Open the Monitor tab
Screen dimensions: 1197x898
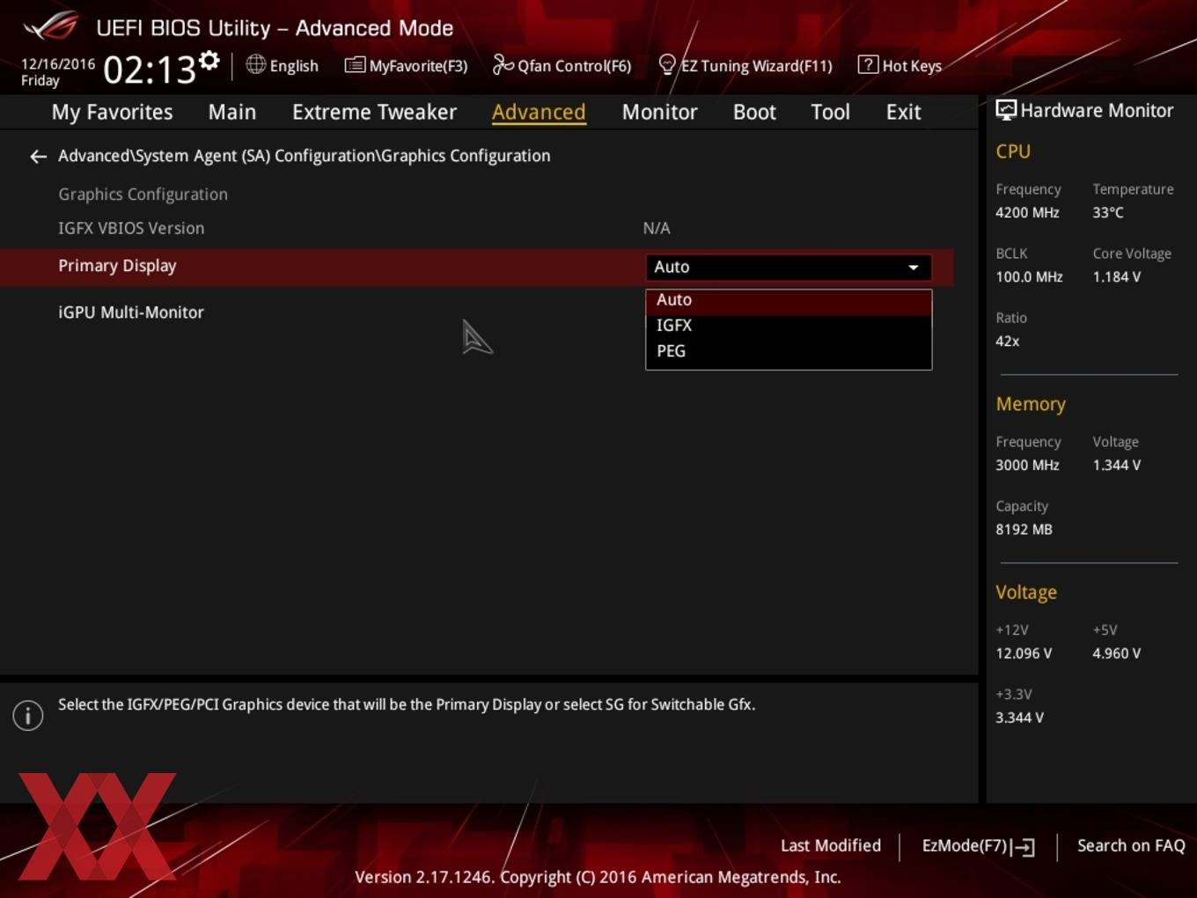(x=659, y=113)
